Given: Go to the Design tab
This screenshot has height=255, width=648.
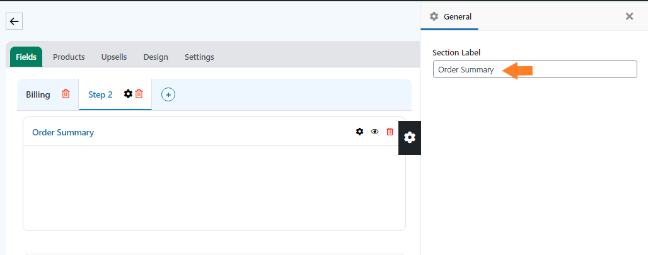Looking at the screenshot, I should [156, 57].
